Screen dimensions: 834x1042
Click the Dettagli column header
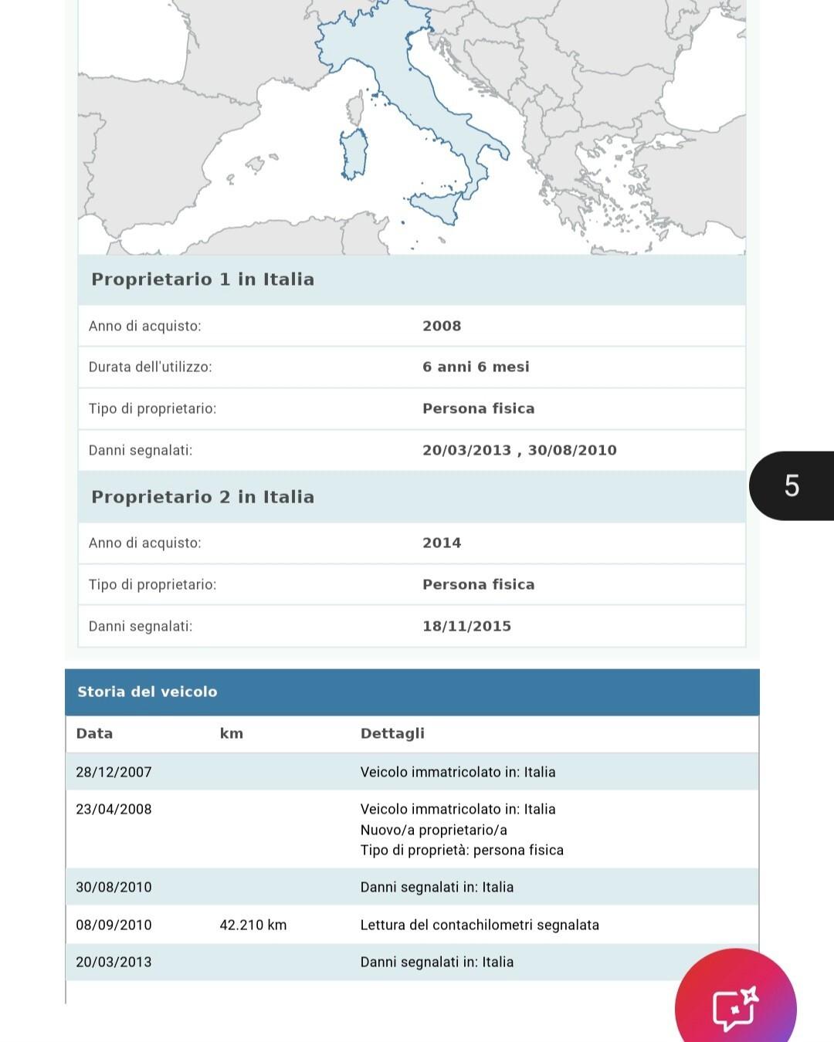pos(392,733)
